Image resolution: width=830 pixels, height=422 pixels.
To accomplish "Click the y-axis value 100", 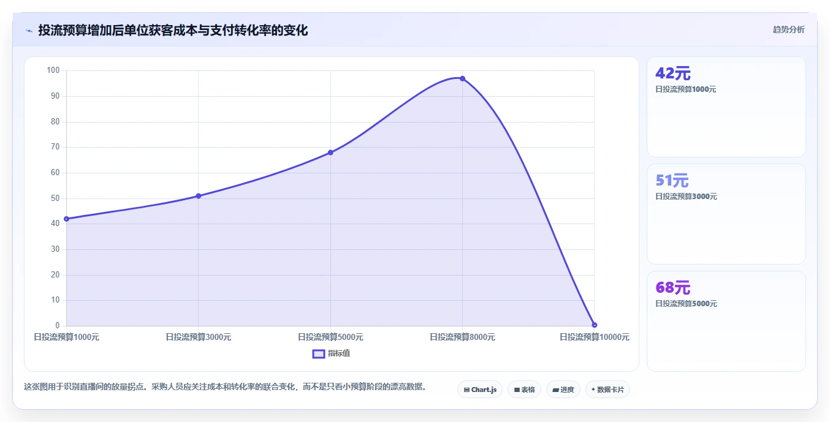I will tap(53, 70).
